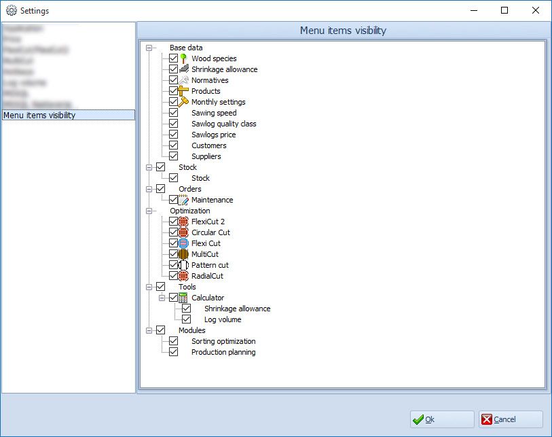Click the Calculator icon

click(x=183, y=298)
